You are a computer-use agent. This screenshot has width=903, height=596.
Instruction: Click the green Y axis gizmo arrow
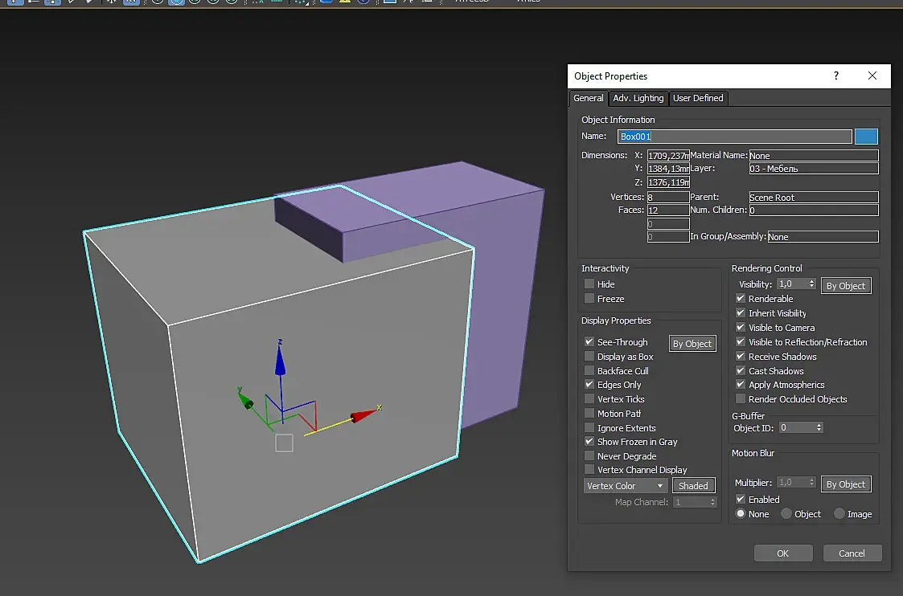tap(246, 401)
